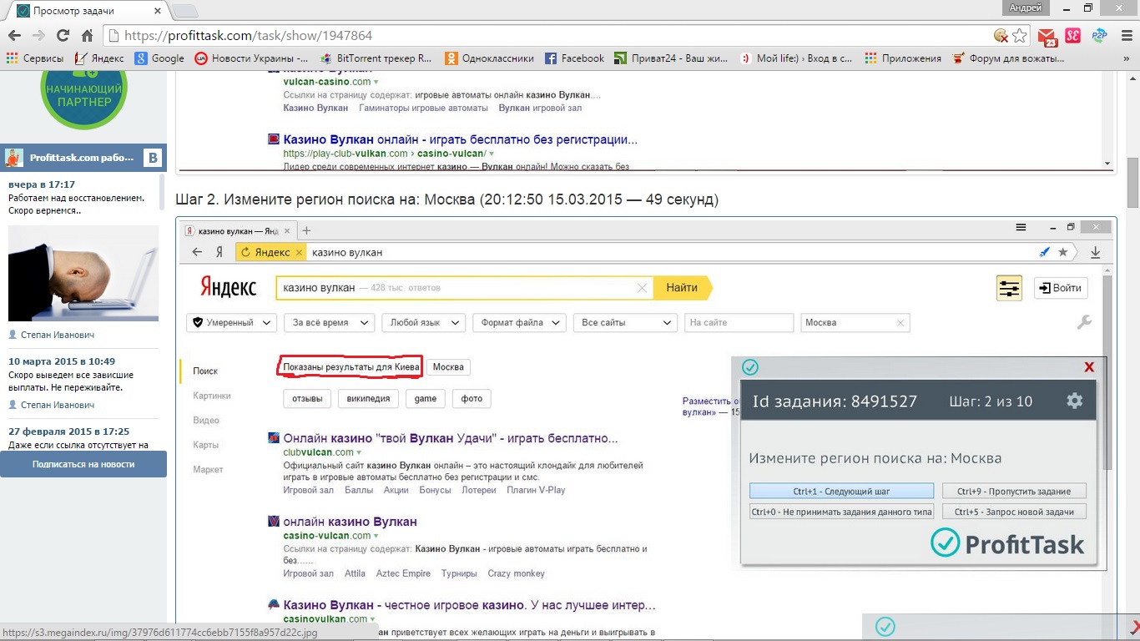Select the отзывы suggestion chip
This screenshot has height=641, width=1140.
[307, 399]
